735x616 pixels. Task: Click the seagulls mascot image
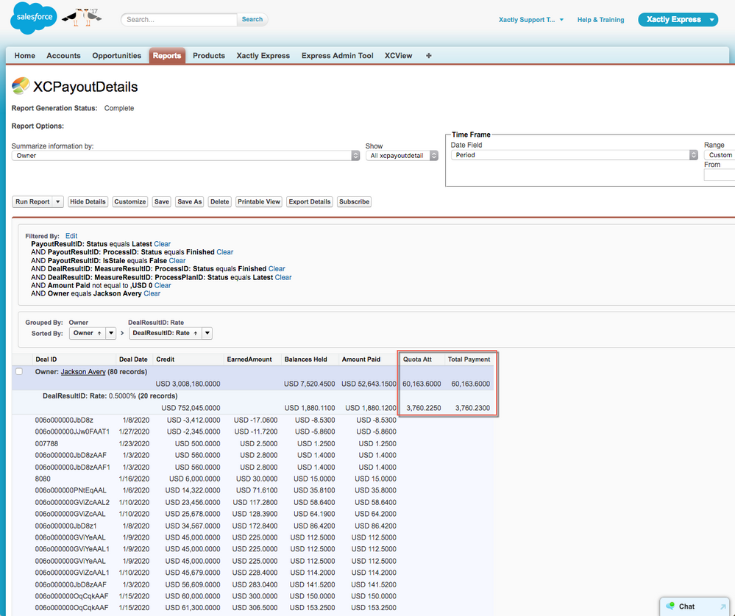[x=82, y=18]
